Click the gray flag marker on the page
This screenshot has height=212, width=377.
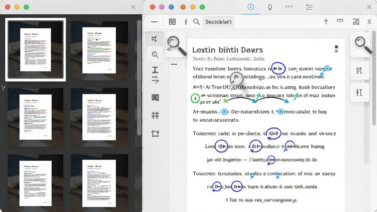[x=236, y=79]
